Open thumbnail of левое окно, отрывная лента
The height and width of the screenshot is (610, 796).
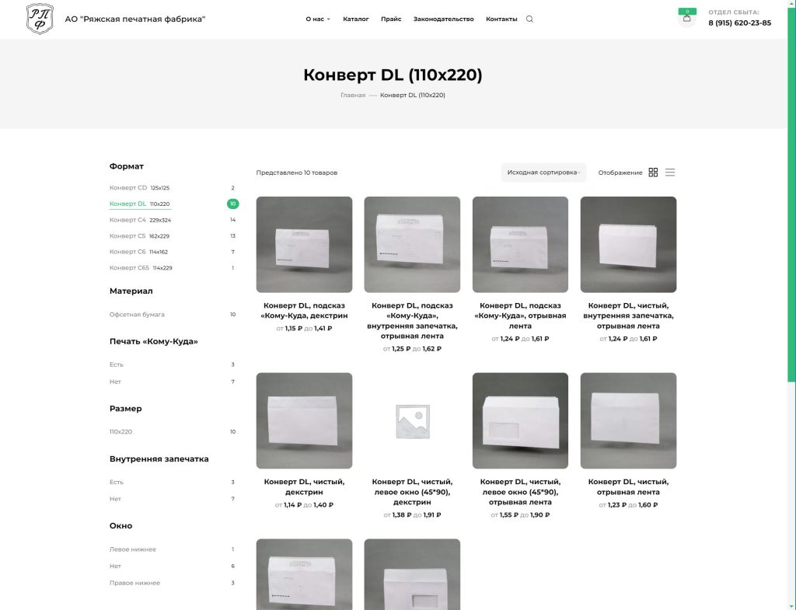point(520,420)
